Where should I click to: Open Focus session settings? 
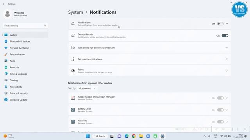(x=150, y=71)
